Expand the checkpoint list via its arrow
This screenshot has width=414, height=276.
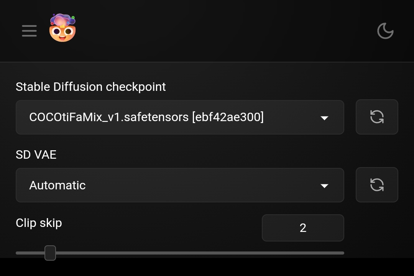tap(325, 118)
